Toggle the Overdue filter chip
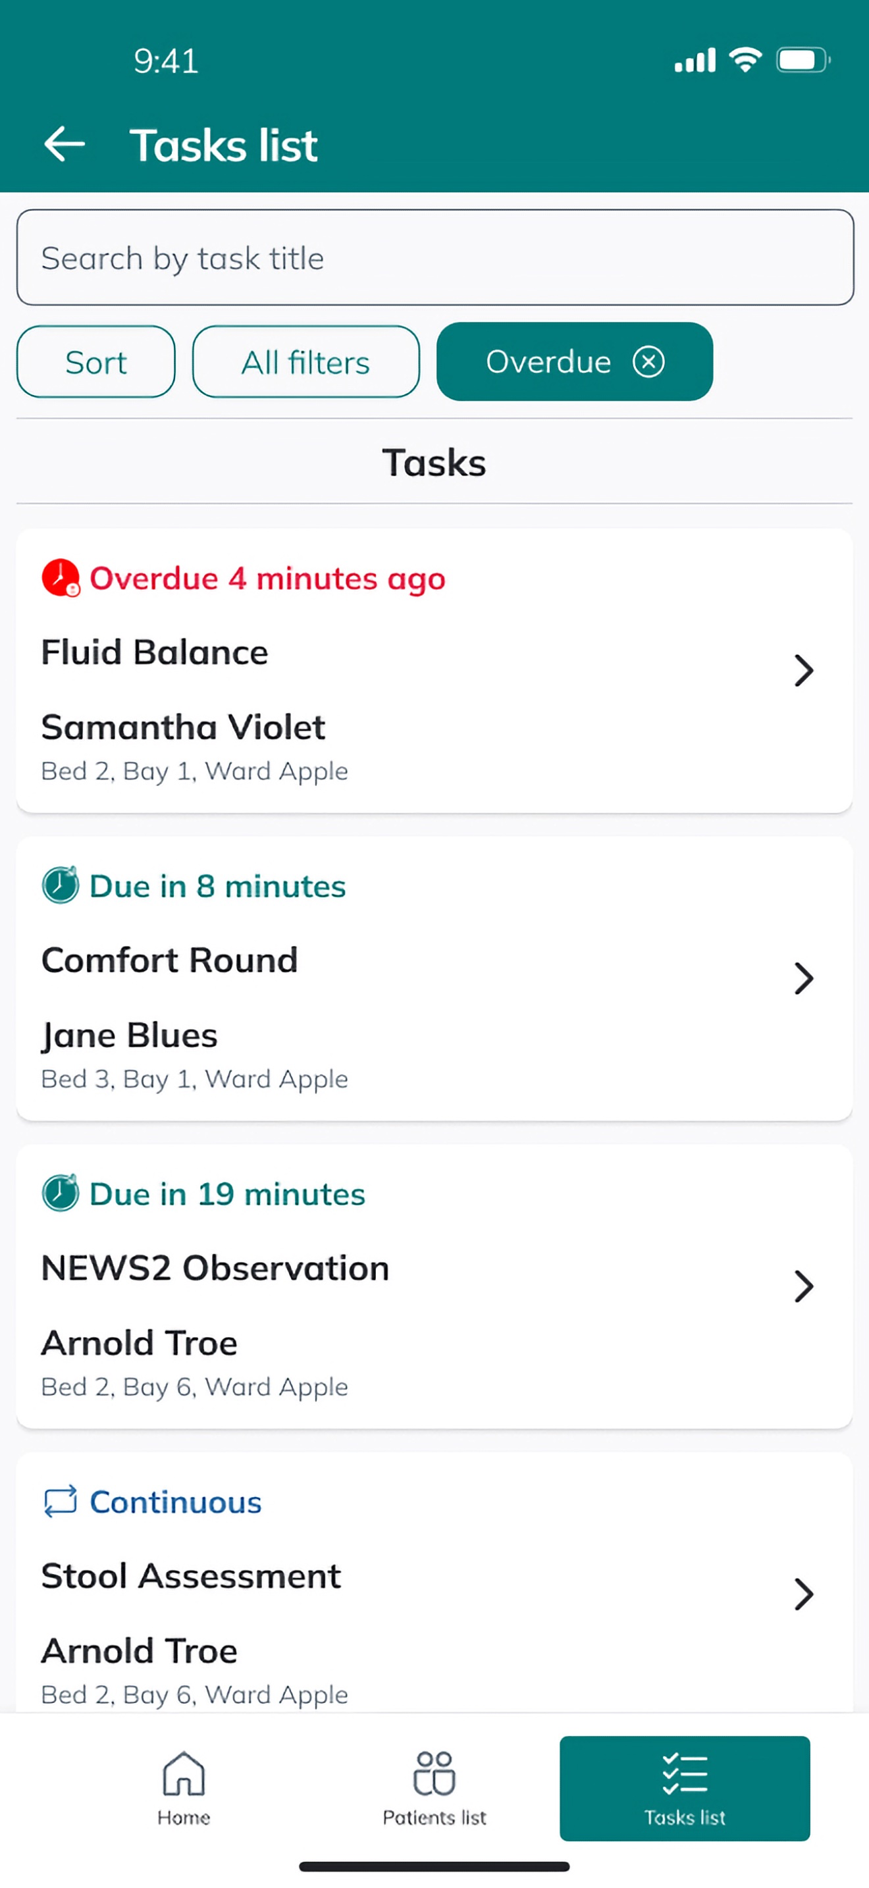Image resolution: width=869 pixels, height=1888 pixels. (x=575, y=361)
